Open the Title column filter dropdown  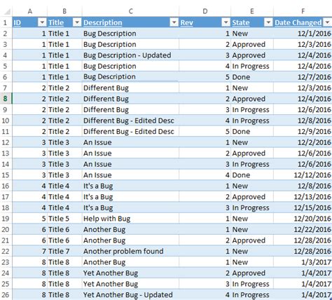(77, 22)
